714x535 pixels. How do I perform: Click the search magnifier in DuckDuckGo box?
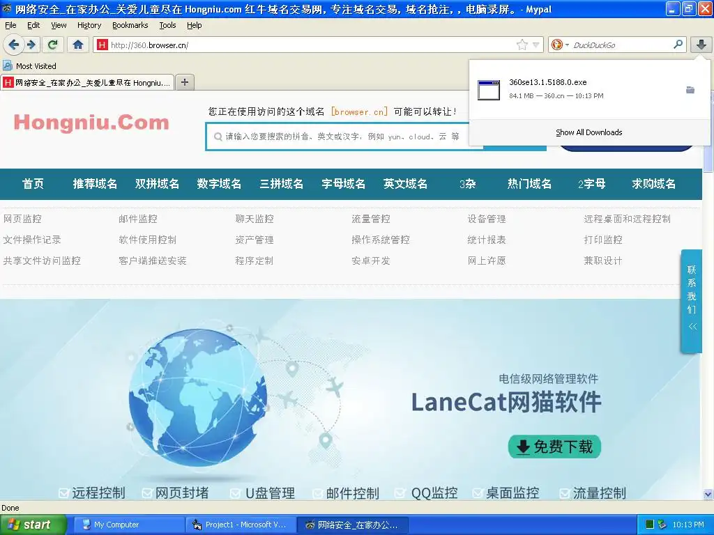(x=678, y=45)
